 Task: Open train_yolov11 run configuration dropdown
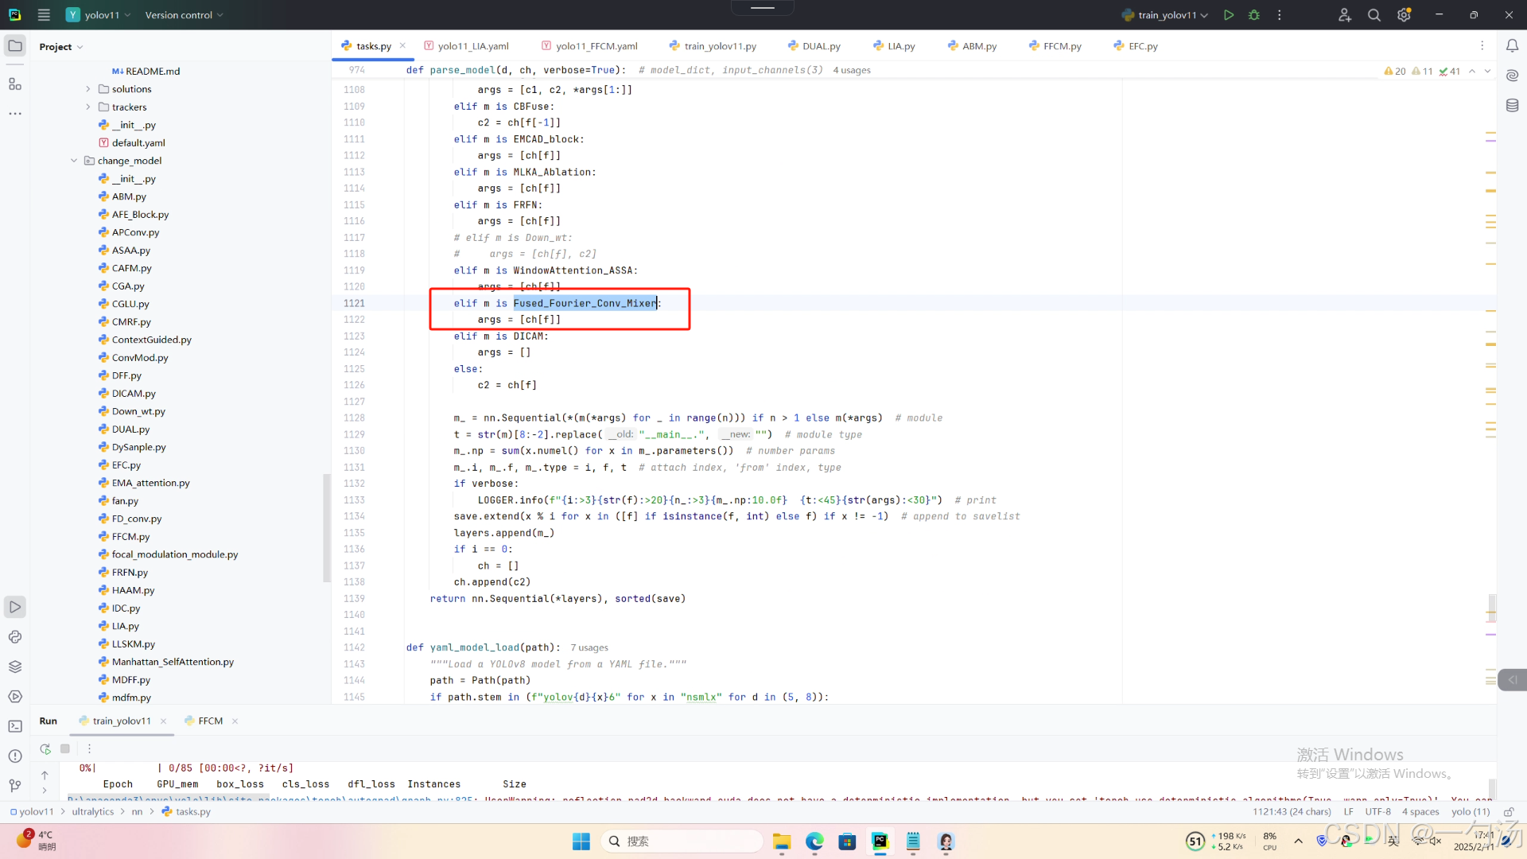coord(1166,15)
